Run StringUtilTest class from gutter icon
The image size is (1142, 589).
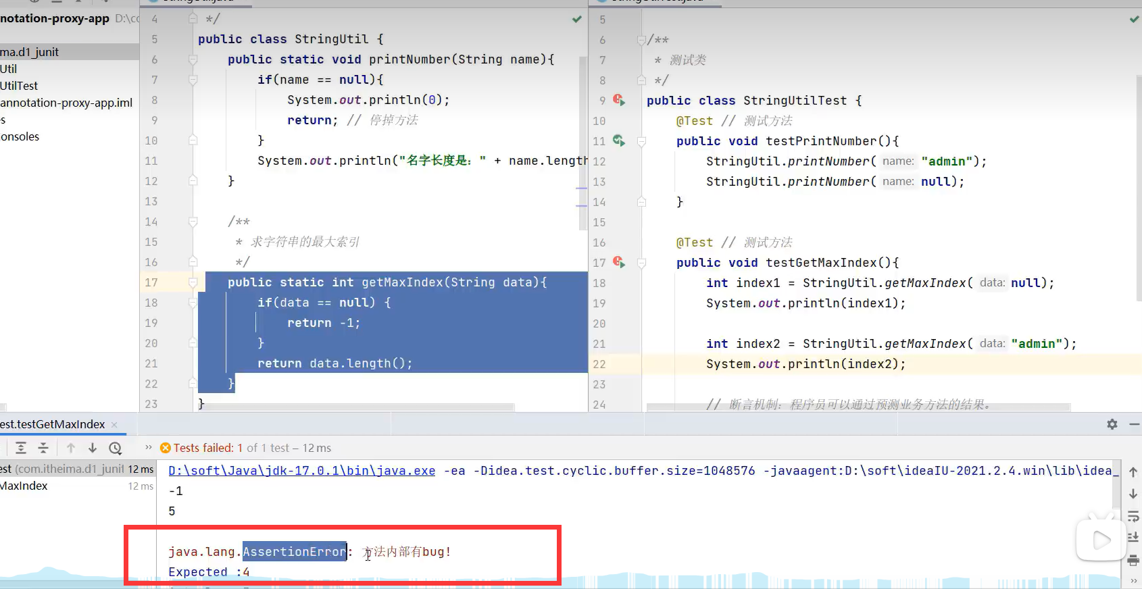coord(618,100)
